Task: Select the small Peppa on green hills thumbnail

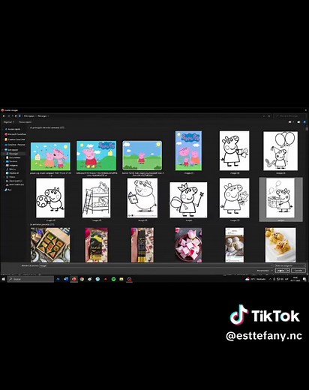Action: 142,155
